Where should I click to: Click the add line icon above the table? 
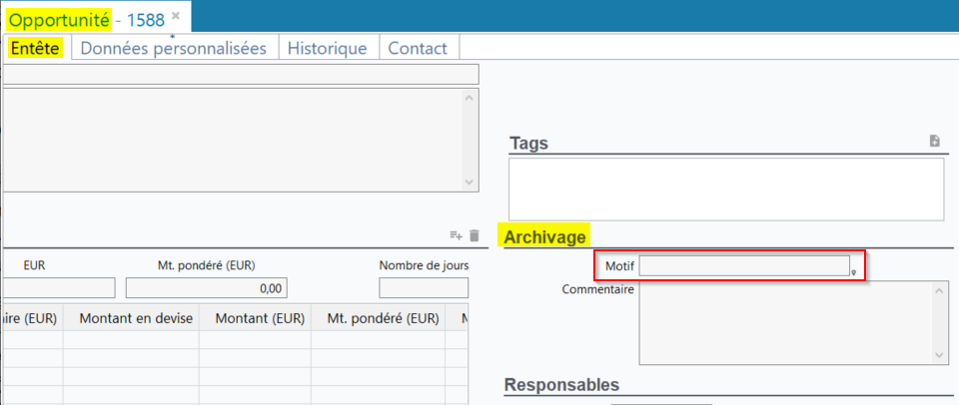(456, 235)
